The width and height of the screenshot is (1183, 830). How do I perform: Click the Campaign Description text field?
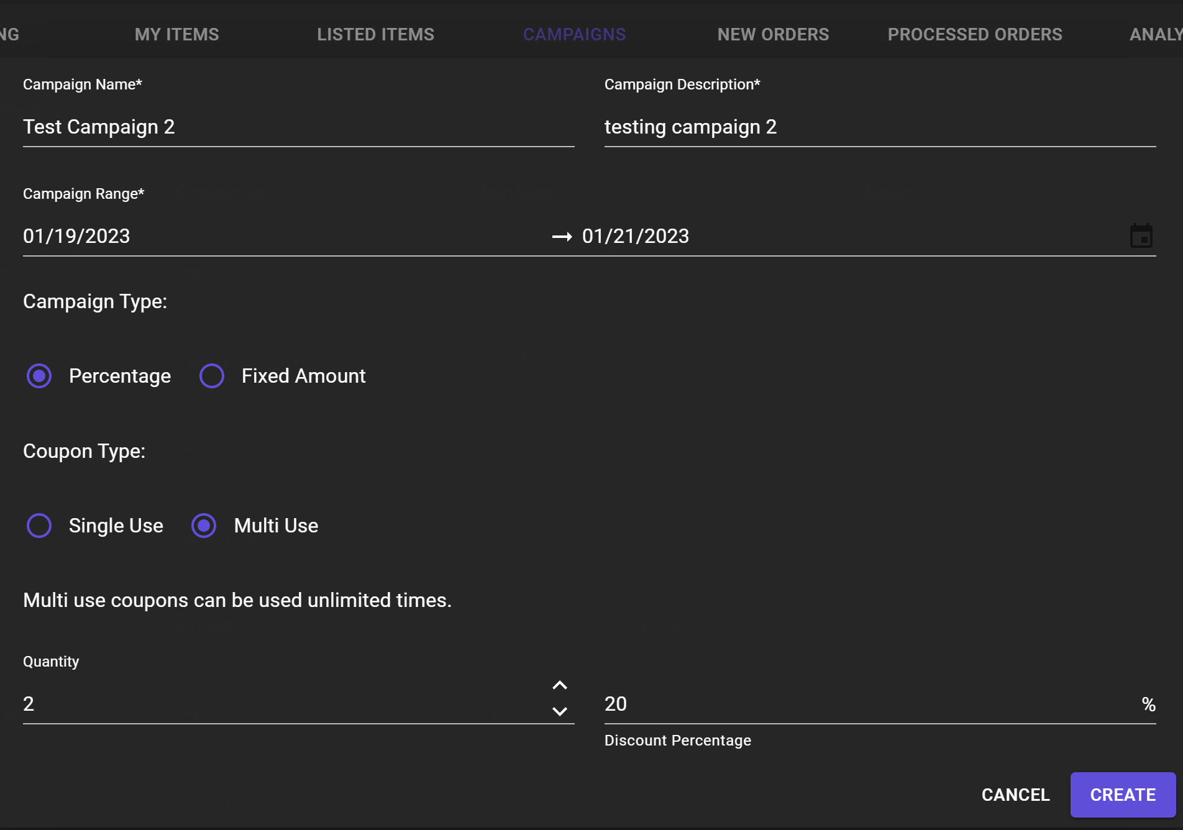[x=880, y=127]
